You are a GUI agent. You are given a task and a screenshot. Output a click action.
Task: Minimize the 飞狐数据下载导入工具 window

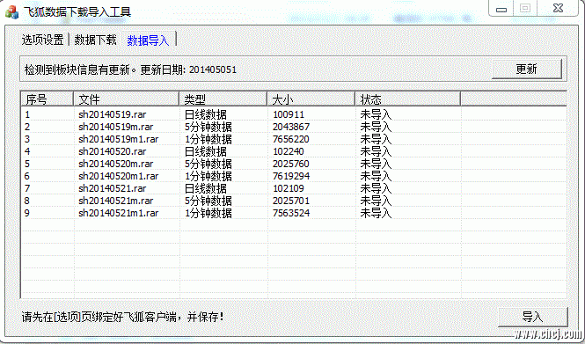(x=501, y=9)
